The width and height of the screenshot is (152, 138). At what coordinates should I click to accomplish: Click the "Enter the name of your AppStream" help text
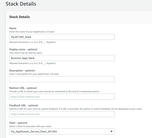pyautogui.click(x=32, y=32)
